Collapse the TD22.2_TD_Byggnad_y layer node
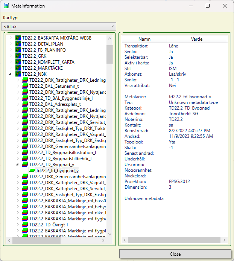The image size is (234, 261). click(x=17, y=165)
